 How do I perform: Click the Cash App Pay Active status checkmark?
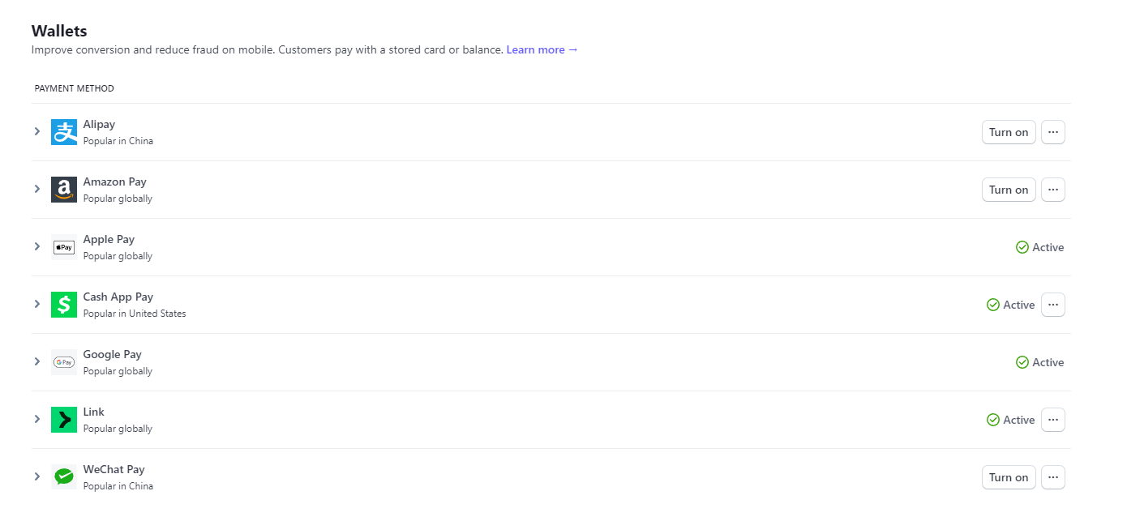tap(993, 305)
